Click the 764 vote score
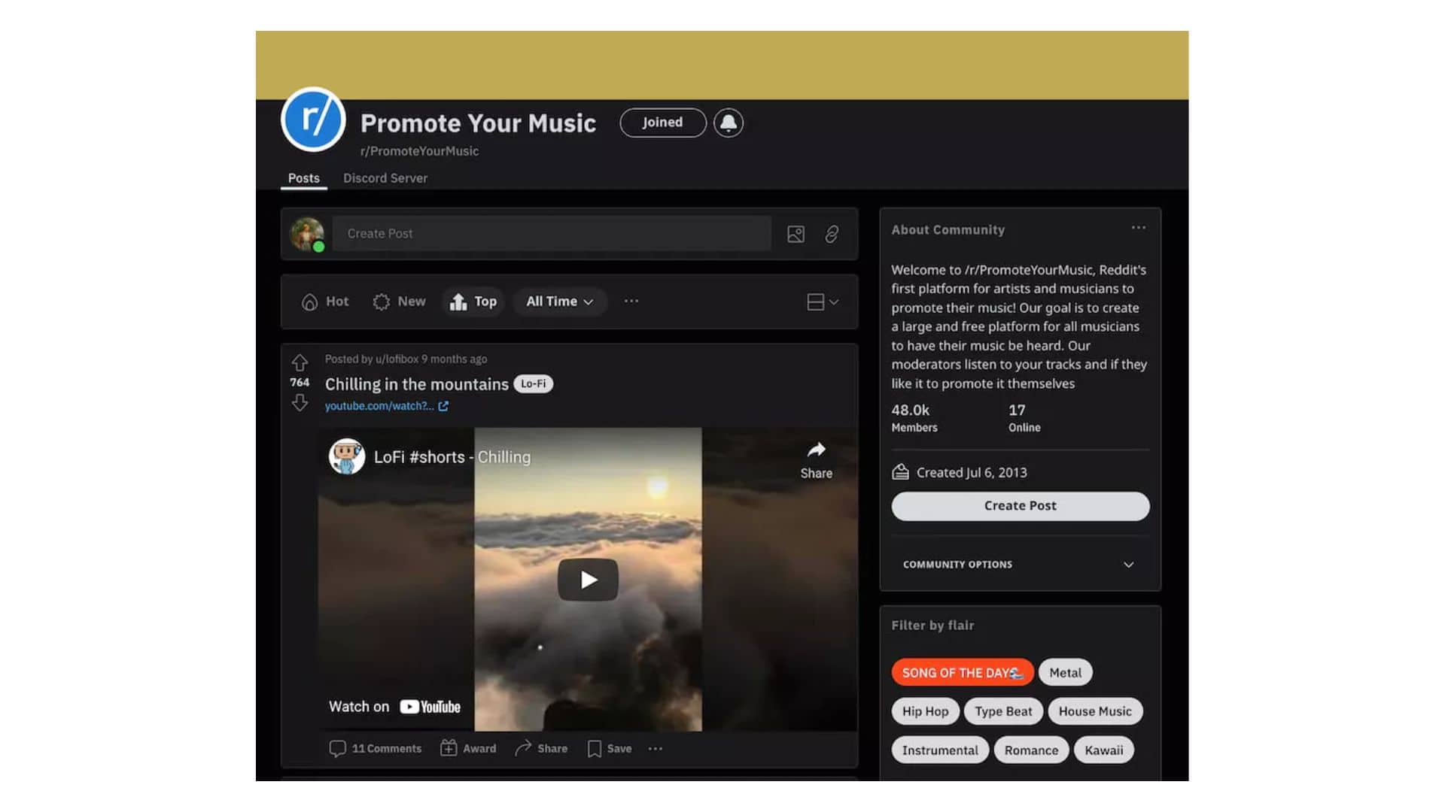This screenshot has width=1445, height=812. [300, 383]
